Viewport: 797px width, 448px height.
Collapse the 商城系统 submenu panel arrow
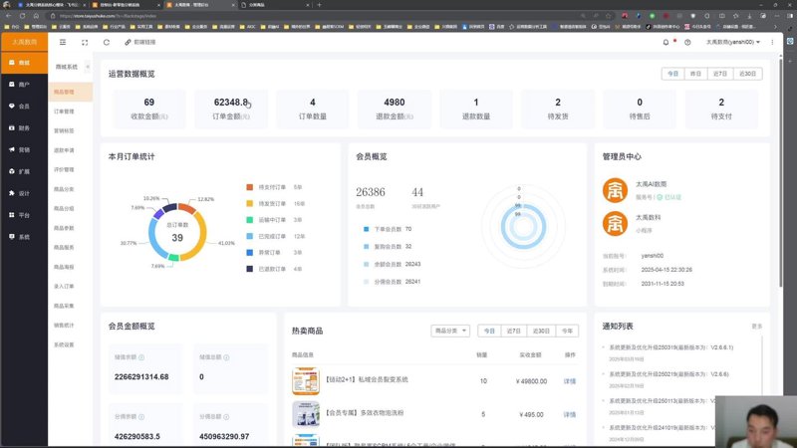pyautogui.click(x=88, y=67)
